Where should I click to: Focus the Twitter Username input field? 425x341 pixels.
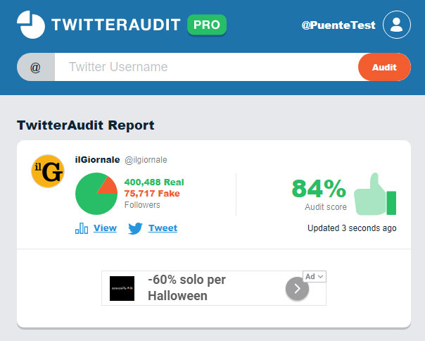pos(207,67)
